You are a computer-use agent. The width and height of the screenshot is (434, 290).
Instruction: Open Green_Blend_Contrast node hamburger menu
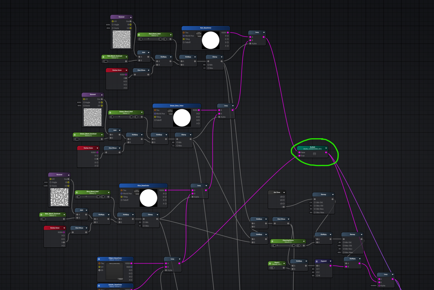[75, 135]
